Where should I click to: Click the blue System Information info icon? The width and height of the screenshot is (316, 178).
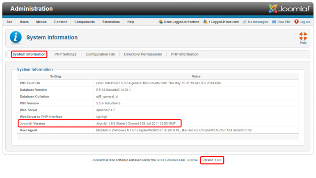point(16,37)
